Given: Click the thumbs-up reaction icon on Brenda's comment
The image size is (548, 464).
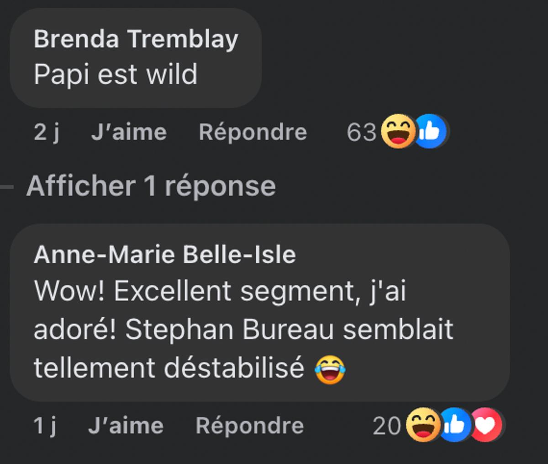Looking at the screenshot, I should click(431, 133).
